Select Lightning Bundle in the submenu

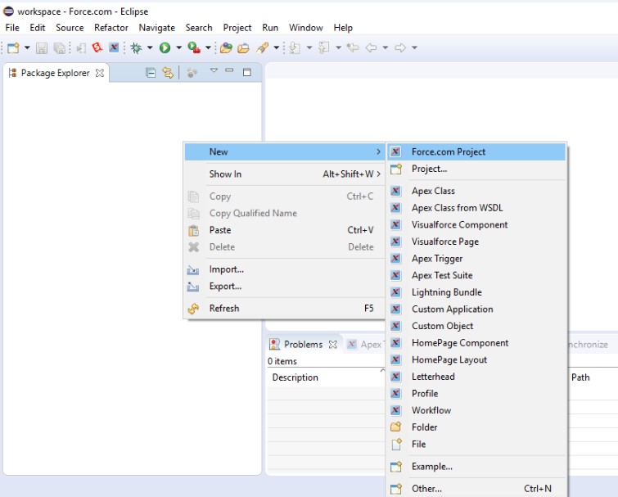coord(446,292)
